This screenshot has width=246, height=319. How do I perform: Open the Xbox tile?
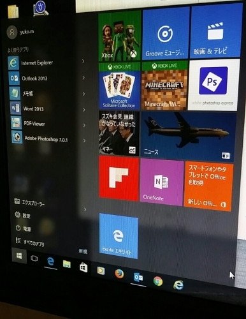coord(119,36)
